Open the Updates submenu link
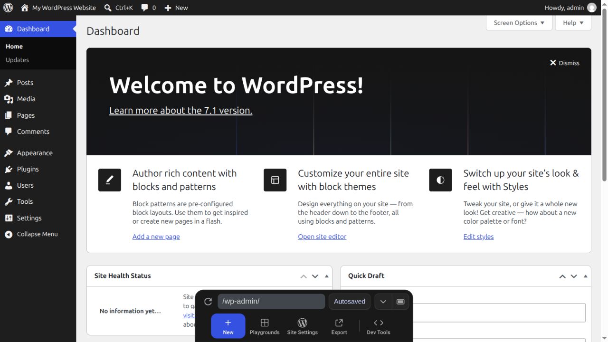The image size is (608, 342). (x=17, y=60)
